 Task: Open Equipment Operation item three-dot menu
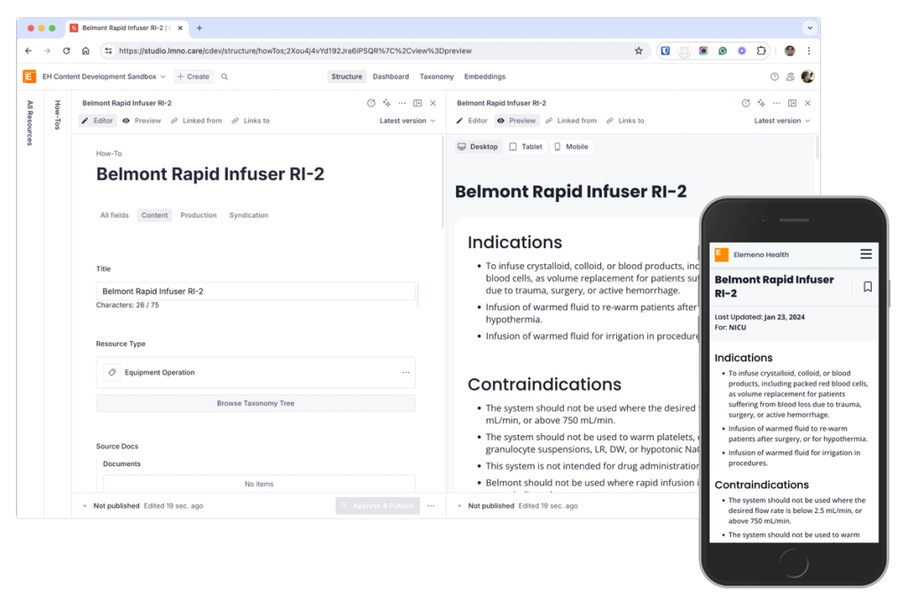point(406,372)
